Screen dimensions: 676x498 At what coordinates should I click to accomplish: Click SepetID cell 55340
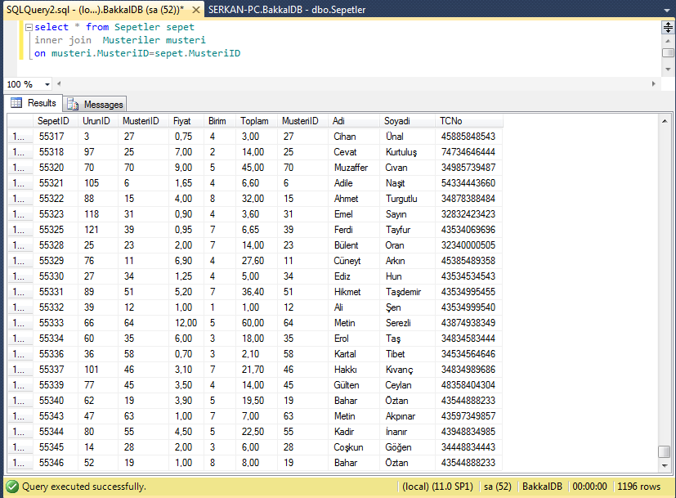point(56,401)
